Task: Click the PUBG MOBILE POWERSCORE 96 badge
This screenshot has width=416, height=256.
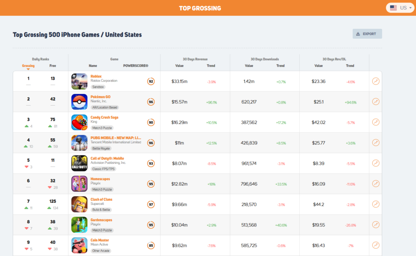Action: [x=151, y=143]
